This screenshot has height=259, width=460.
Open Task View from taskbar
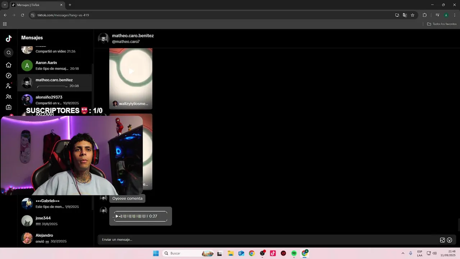coord(220,254)
